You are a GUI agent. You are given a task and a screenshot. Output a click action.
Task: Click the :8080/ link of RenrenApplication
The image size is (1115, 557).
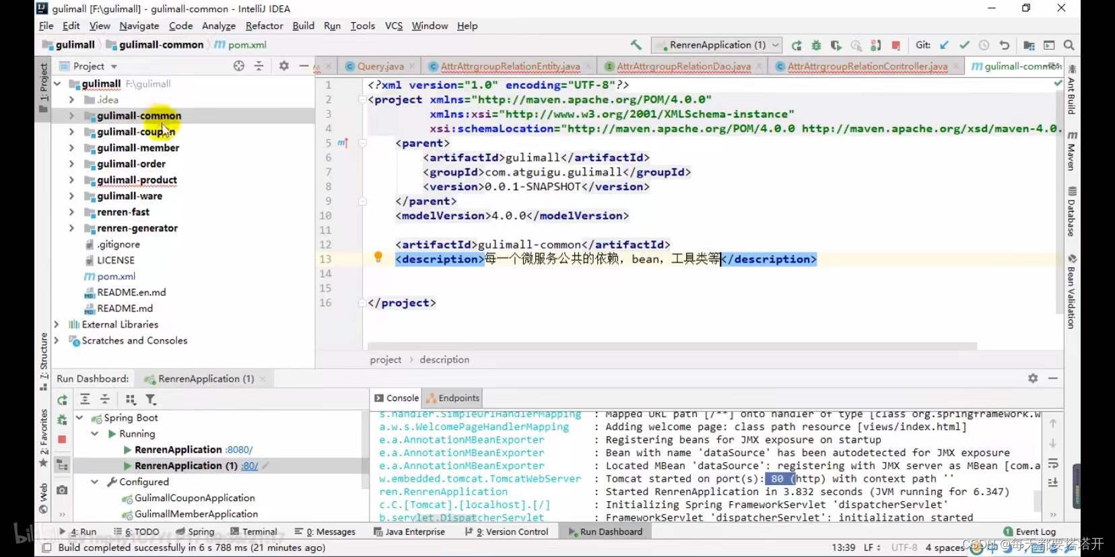tap(239, 450)
